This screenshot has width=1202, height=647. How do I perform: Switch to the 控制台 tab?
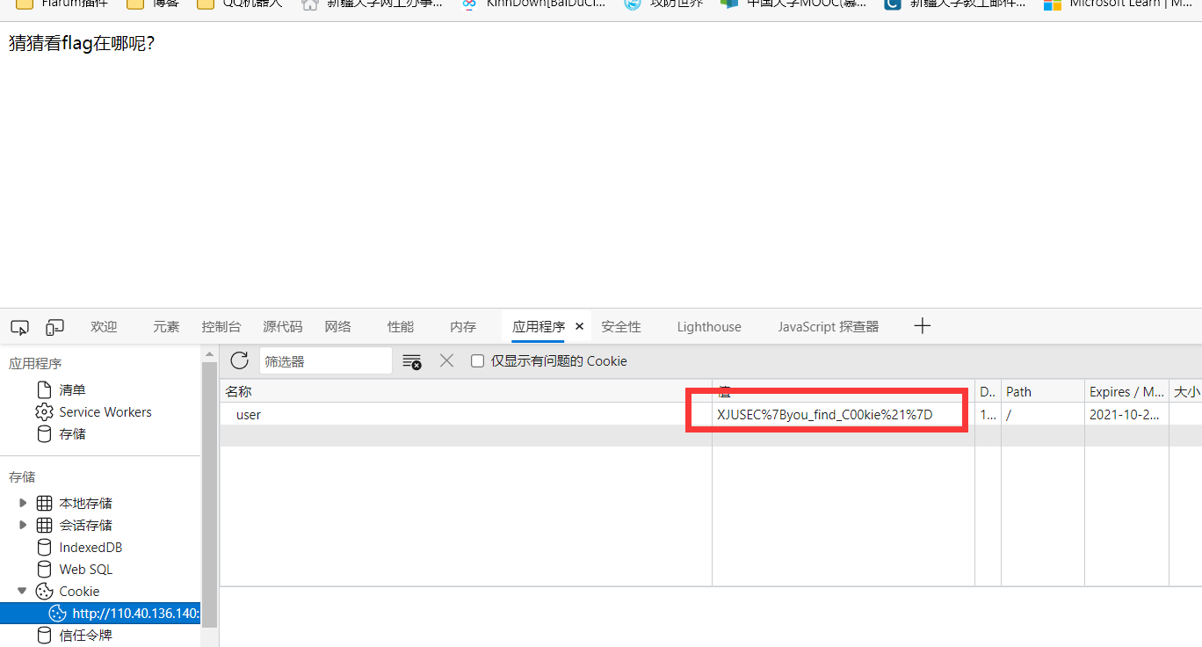point(221,327)
